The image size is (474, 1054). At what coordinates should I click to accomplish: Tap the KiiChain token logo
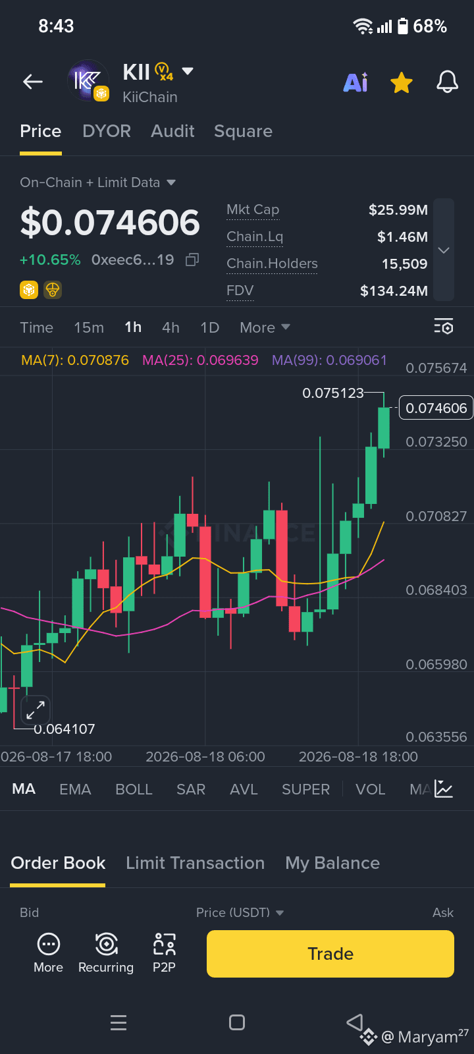pos(88,80)
